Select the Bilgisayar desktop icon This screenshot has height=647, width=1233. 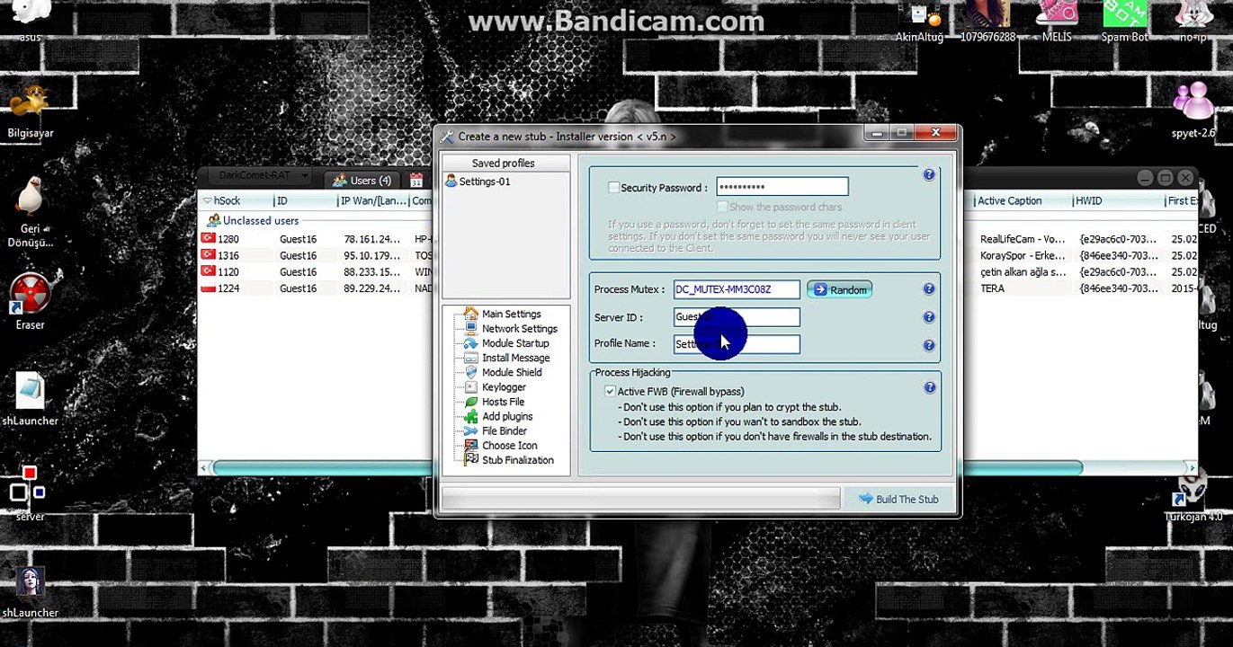pyautogui.click(x=31, y=112)
